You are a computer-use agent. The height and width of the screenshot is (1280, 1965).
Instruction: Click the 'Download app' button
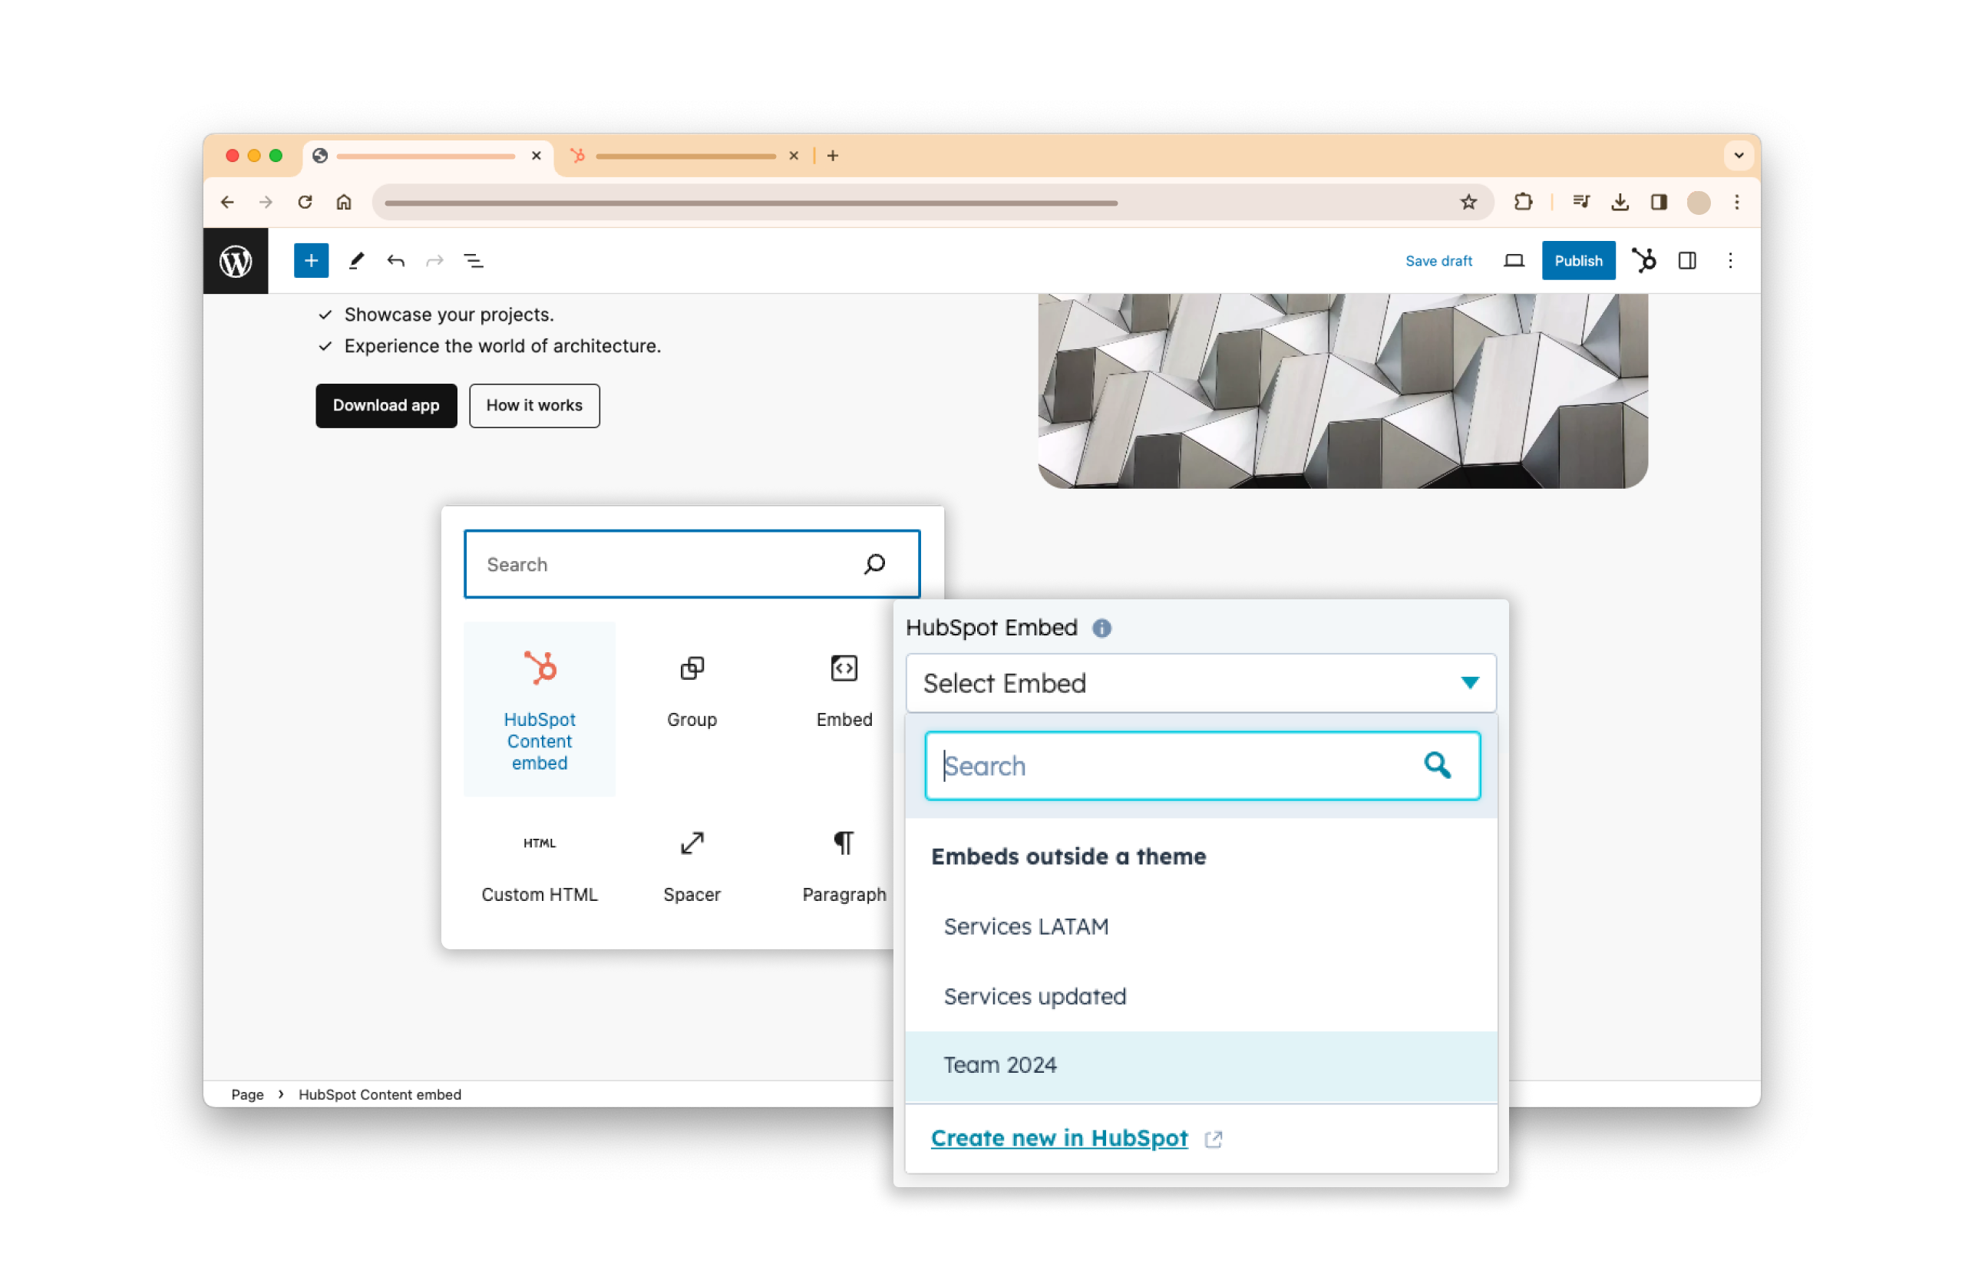[x=388, y=404]
